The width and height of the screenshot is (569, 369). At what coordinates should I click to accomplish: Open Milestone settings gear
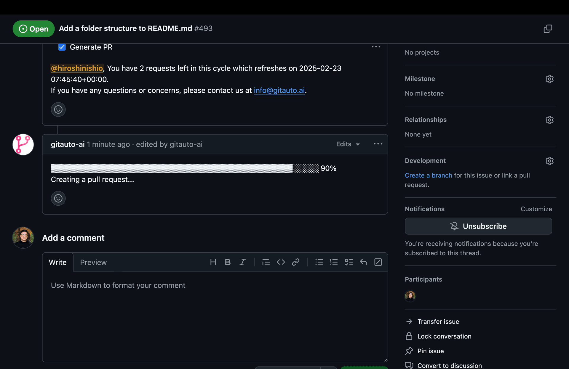tap(549, 79)
